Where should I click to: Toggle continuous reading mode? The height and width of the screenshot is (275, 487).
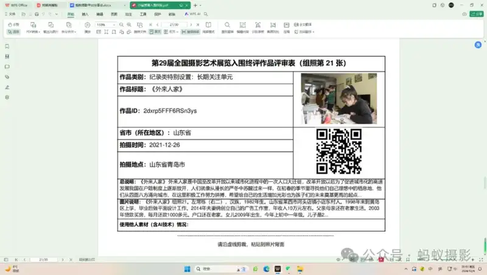[x=191, y=32]
